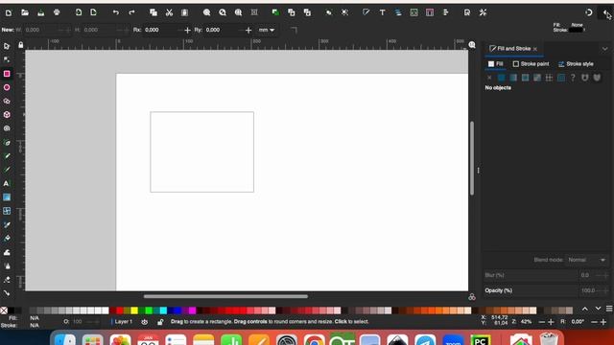This screenshot has height=345, width=614.
Task: Increase Rx value with plus
Action: coord(187,30)
